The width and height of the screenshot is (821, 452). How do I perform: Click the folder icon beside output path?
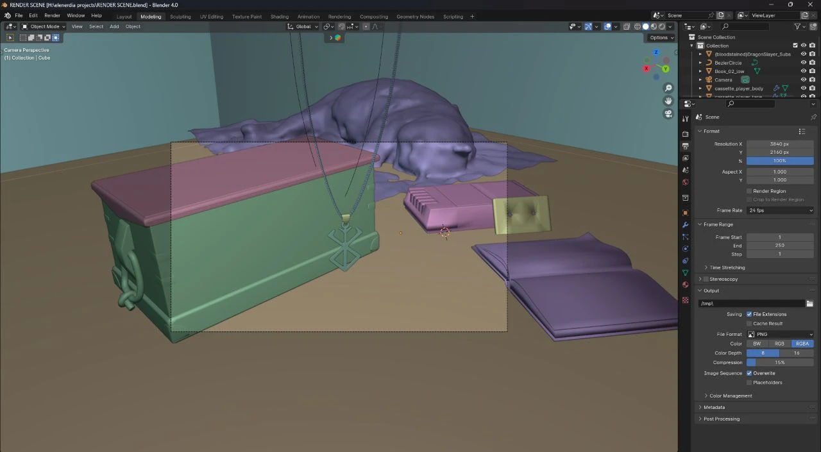(x=809, y=303)
